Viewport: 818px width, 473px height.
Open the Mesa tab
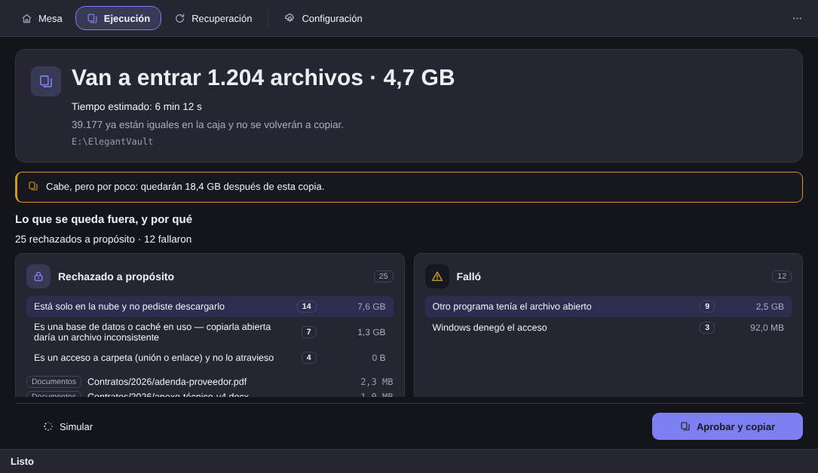pyautogui.click(x=41, y=19)
